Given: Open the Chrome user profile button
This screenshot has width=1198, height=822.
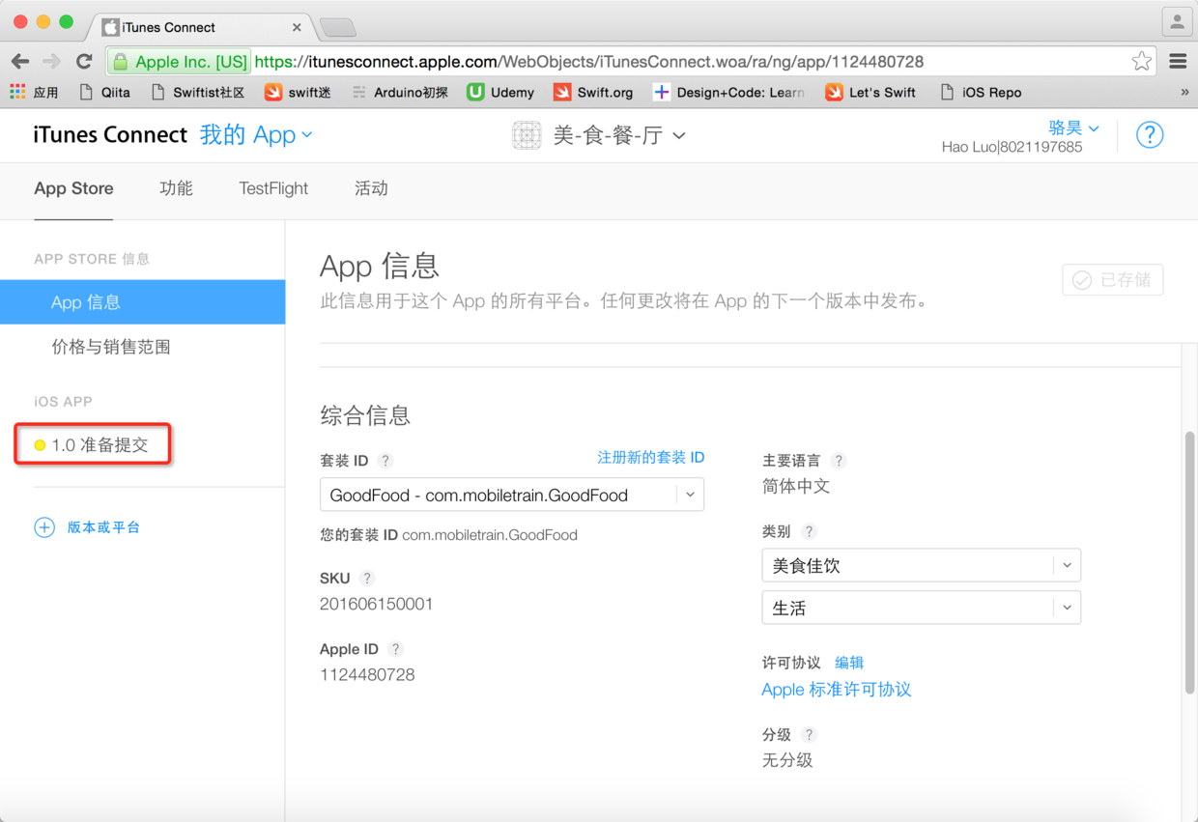Looking at the screenshot, I should point(1177,21).
